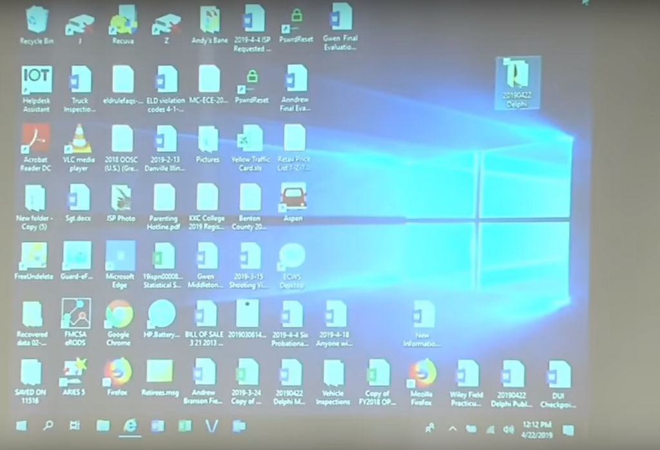
Task: Open the Aspen car icon shortcut
Action: pyautogui.click(x=293, y=198)
